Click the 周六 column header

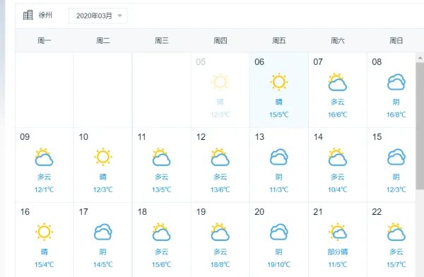[x=338, y=41]
